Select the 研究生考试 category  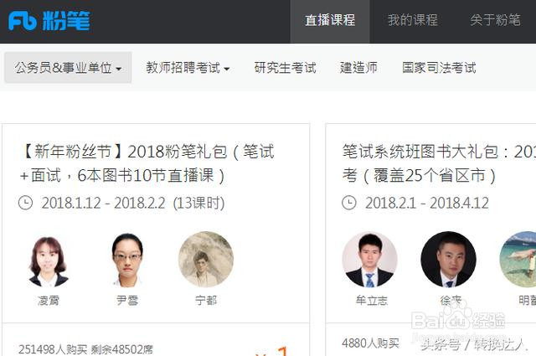pos(285,67)
